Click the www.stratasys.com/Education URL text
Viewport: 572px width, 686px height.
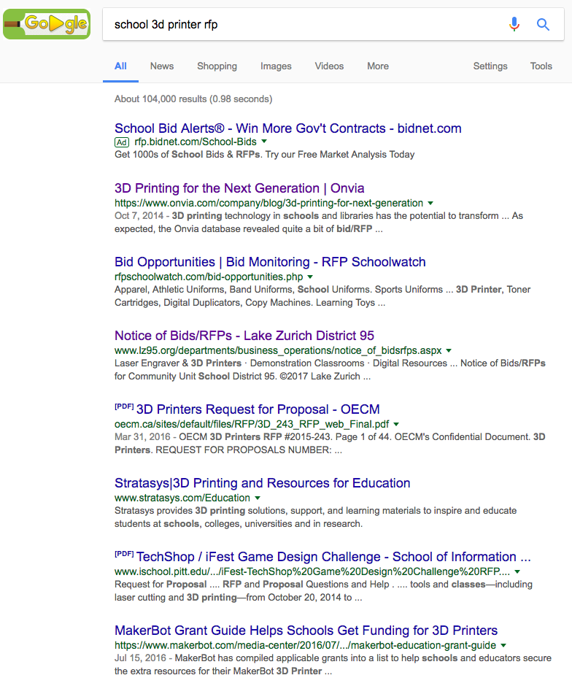pyautogui.click(x=182, y=498)
